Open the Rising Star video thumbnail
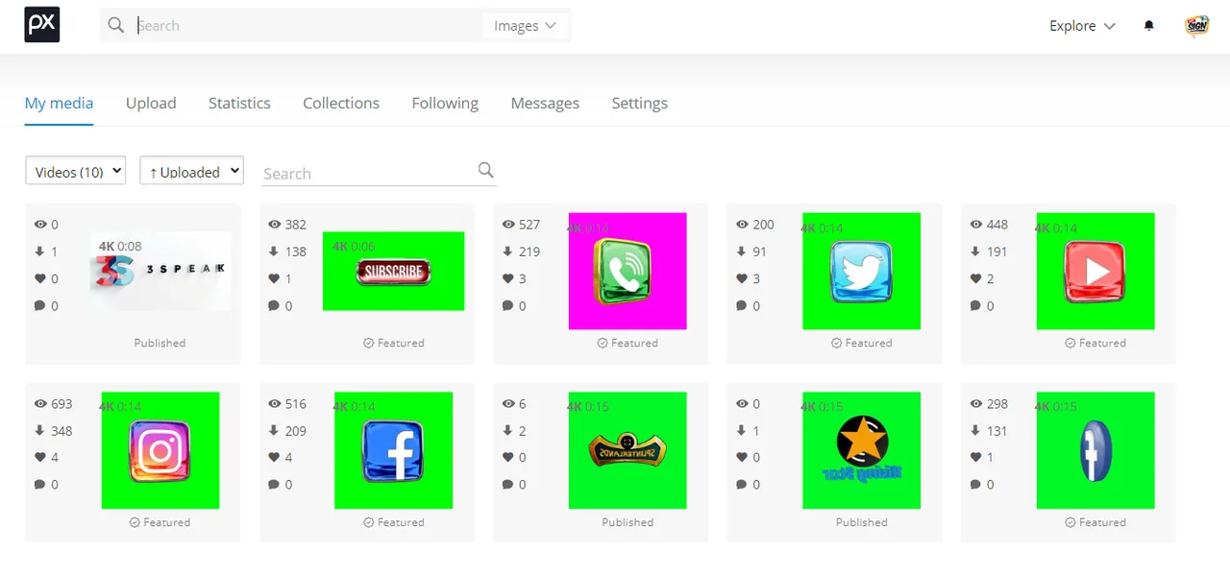The height and width of the screenshot is (574, 1230). (862, 450)
